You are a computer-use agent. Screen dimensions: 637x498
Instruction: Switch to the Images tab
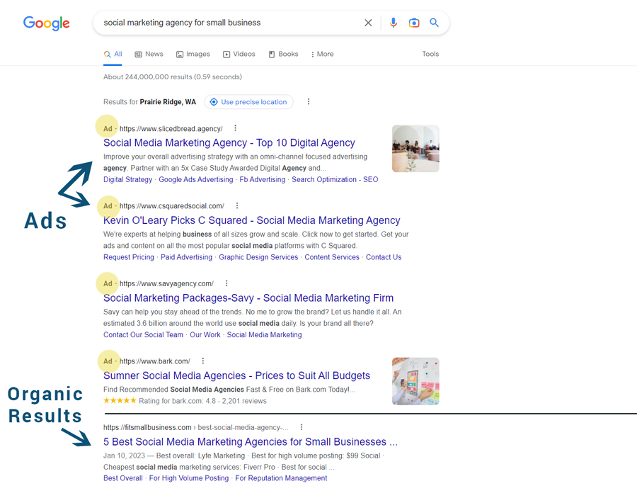click(x=193, y=54)
